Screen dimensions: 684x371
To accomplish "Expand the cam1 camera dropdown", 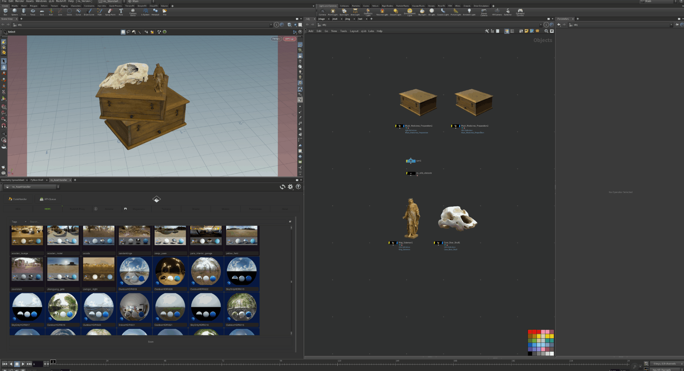I will [x=289, y=39].
